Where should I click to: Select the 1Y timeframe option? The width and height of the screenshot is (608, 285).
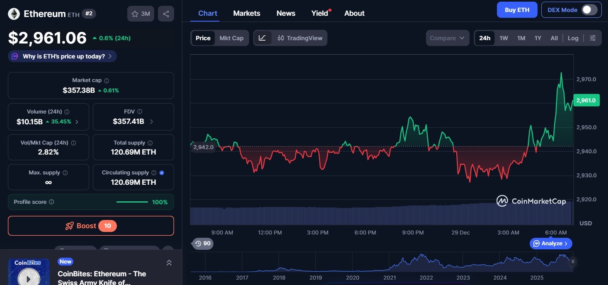coord(538,38)
